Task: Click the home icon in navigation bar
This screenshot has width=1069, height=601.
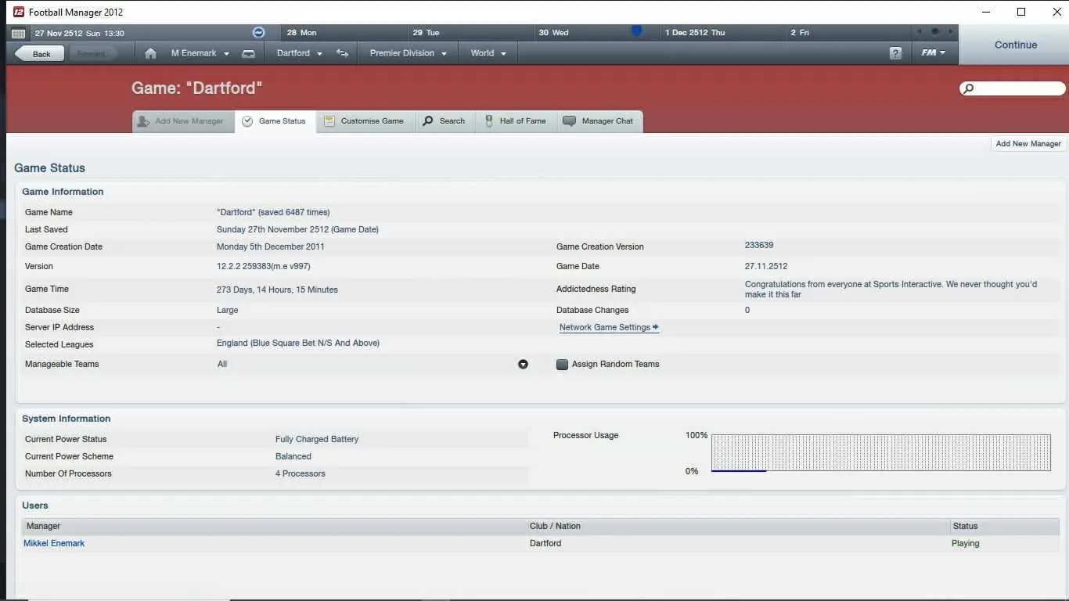Action: pyautogui.click(x=150, y=53)
